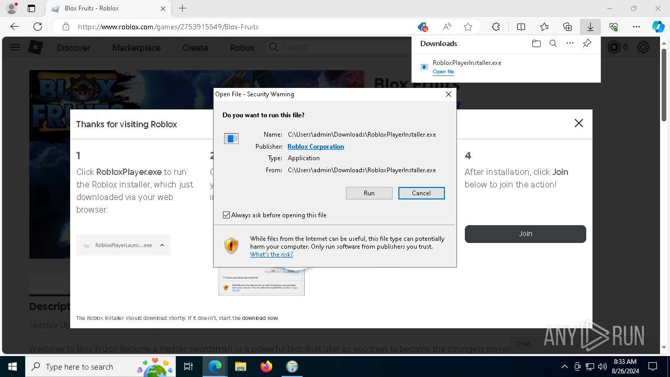
Task: Open the Favorites list icon
Action: pyautogui.click(x=544, y=27)
